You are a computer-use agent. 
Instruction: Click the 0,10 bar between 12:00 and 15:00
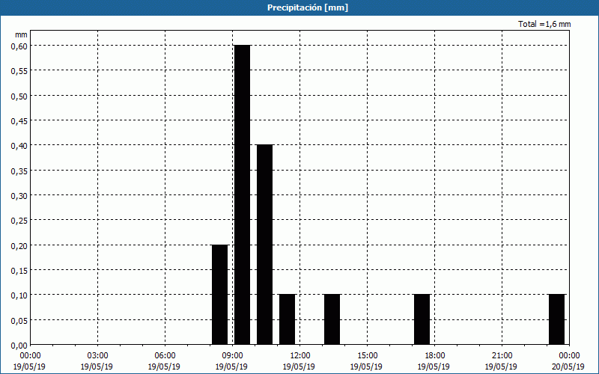click(x=332, y=319)
